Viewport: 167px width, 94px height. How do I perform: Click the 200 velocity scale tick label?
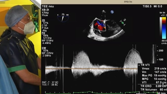point(161,51)
